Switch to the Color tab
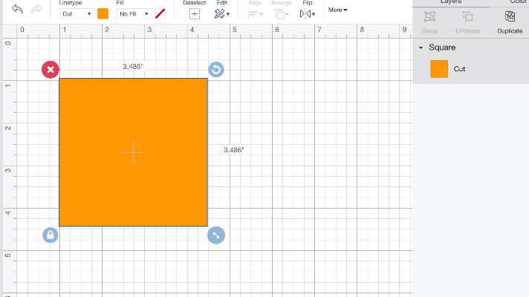The width and height of the screenshot is (529, 297). [x=518, y=2]
